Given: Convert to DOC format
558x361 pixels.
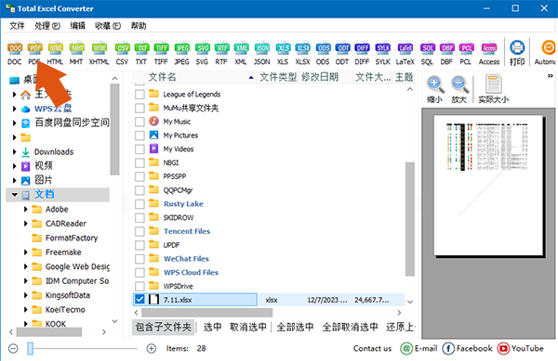Looking at the screenshot, I should coord(15,53).
